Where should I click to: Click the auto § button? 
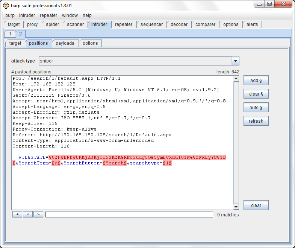pyautogui.click(x=256, y=107)
